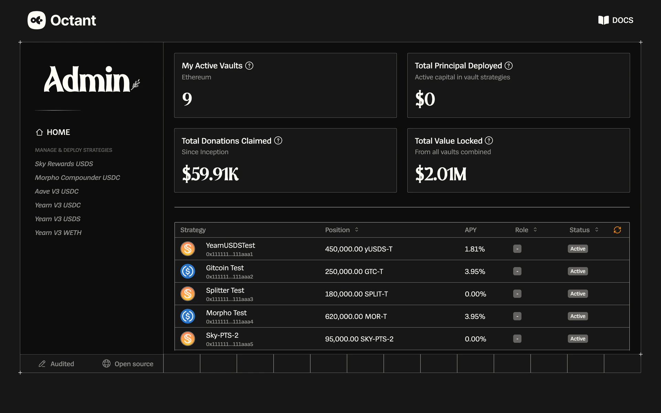Sort table by Role column arrows
Viewport: 661px width, 413px height.
pyautogui.click(x=535, y=230)
